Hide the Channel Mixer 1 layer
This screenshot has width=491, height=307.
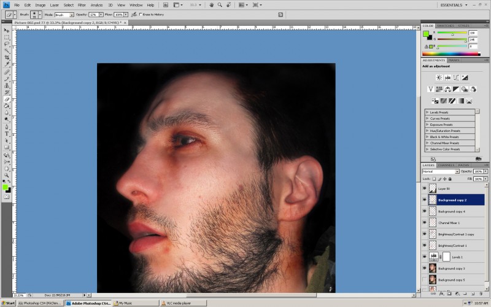pyautogui.click(x=424, y=222)
